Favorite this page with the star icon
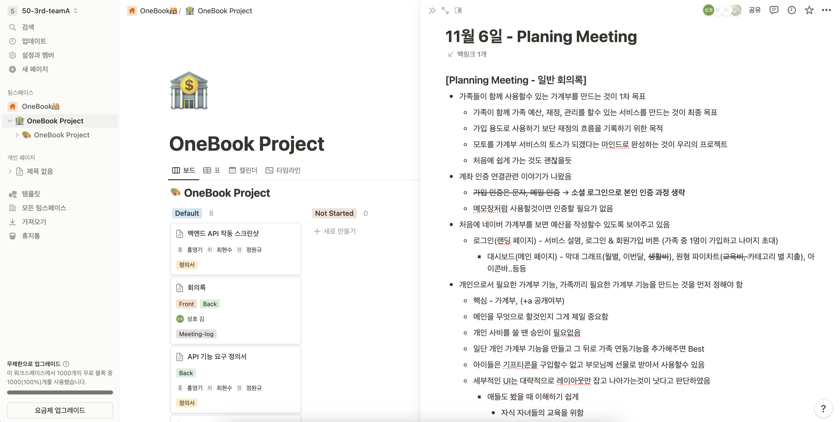The width and height of the screenshot is (840, 422). pos(809,11)
